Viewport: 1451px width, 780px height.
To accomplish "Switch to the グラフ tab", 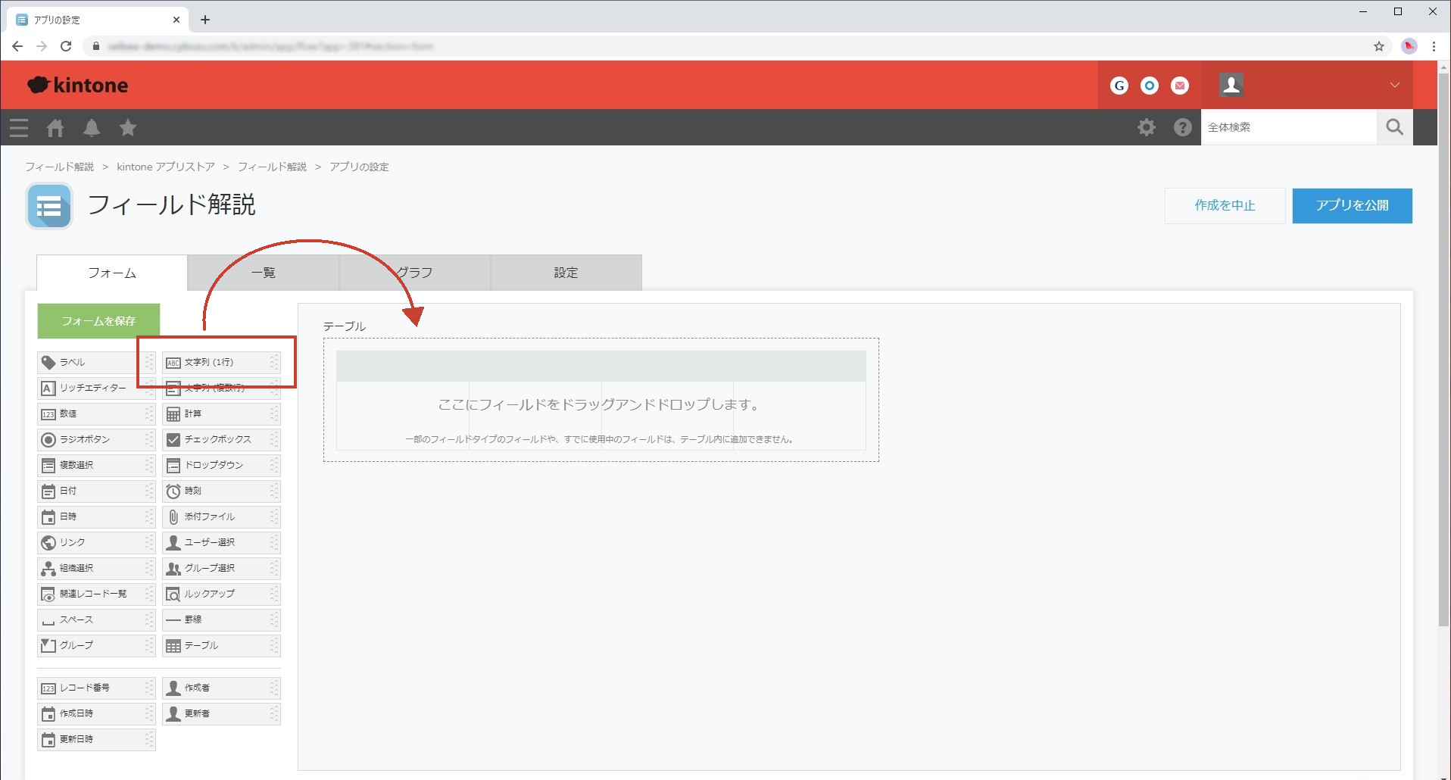I will (415, 273).
